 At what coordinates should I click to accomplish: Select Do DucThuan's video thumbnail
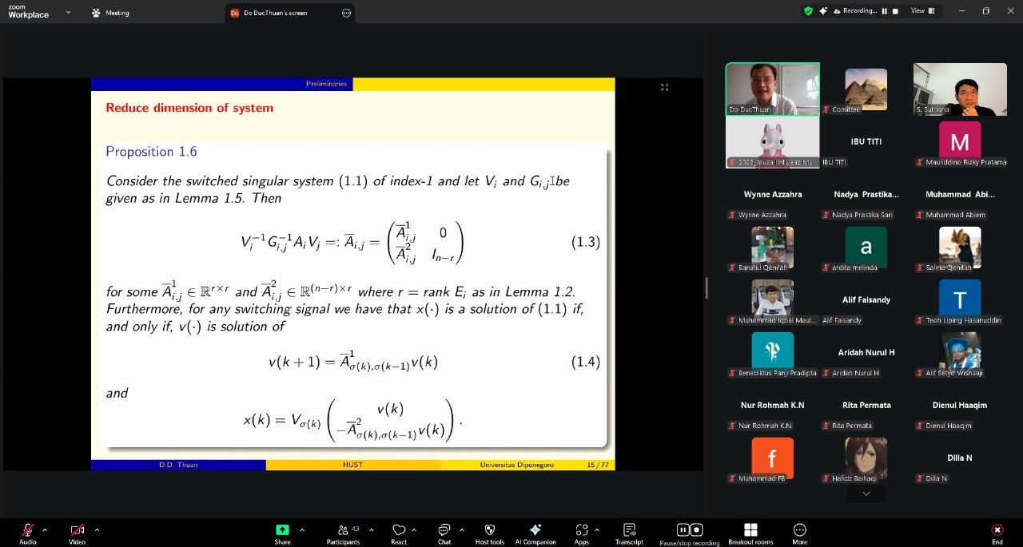[x=772, y=89]
